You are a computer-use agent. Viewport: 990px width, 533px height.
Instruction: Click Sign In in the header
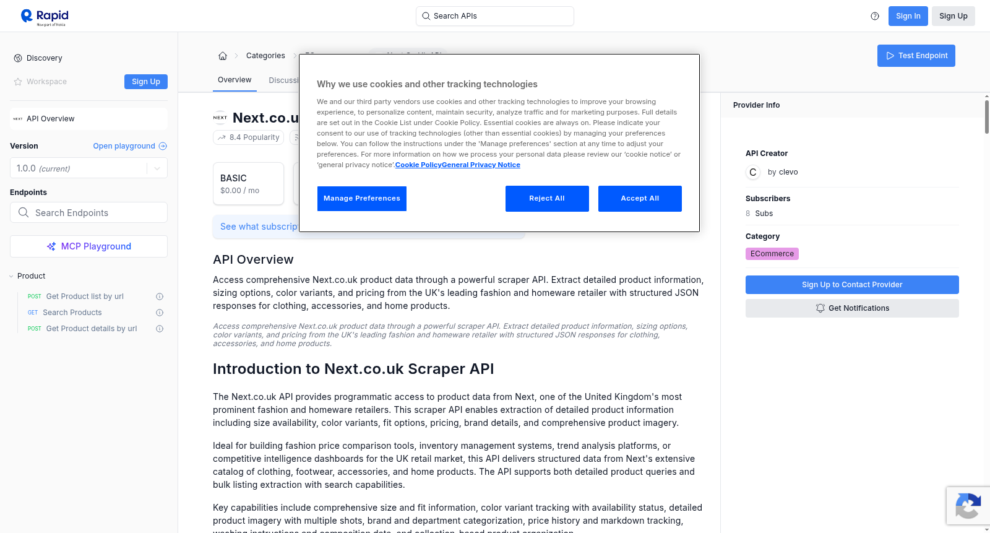[x=908, y=16]
